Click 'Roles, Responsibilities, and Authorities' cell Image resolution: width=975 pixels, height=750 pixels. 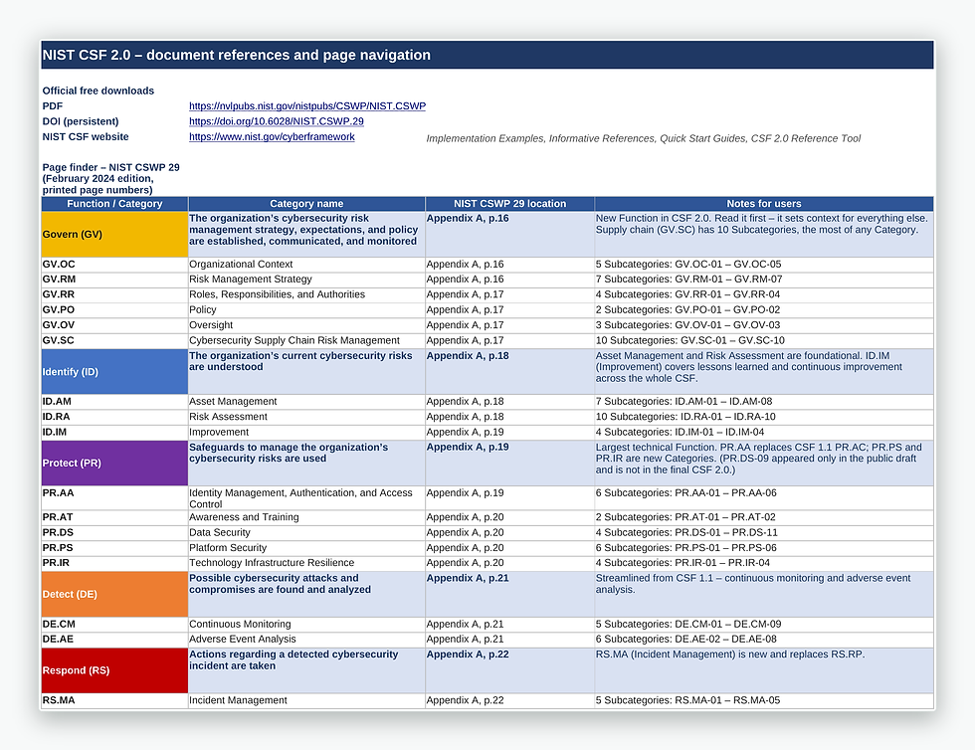[x=306, y=294]
